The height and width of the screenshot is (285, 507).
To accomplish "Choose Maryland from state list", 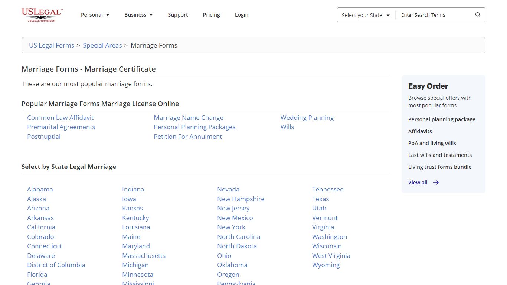I will coord(136,246).
